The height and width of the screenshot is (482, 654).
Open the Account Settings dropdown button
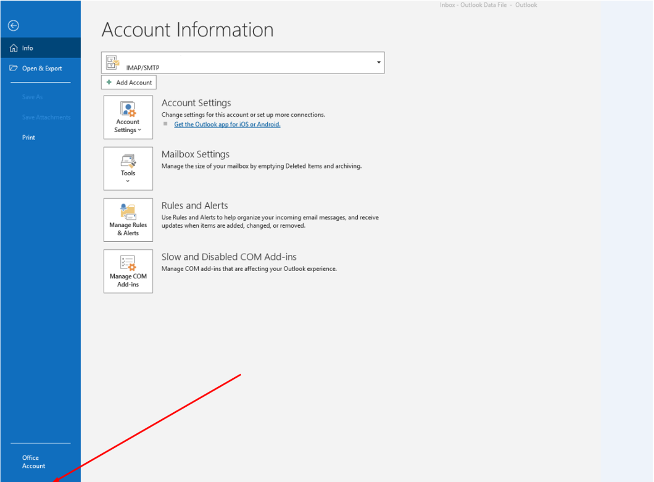[128, 117]
